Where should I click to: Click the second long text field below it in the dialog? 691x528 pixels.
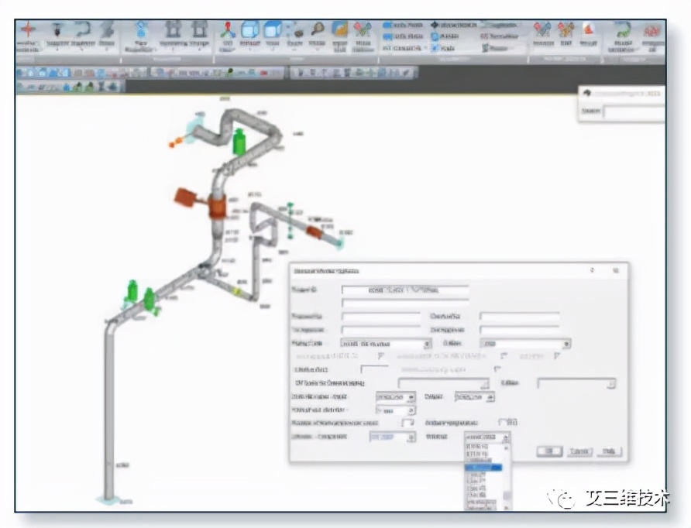[405, 303]
